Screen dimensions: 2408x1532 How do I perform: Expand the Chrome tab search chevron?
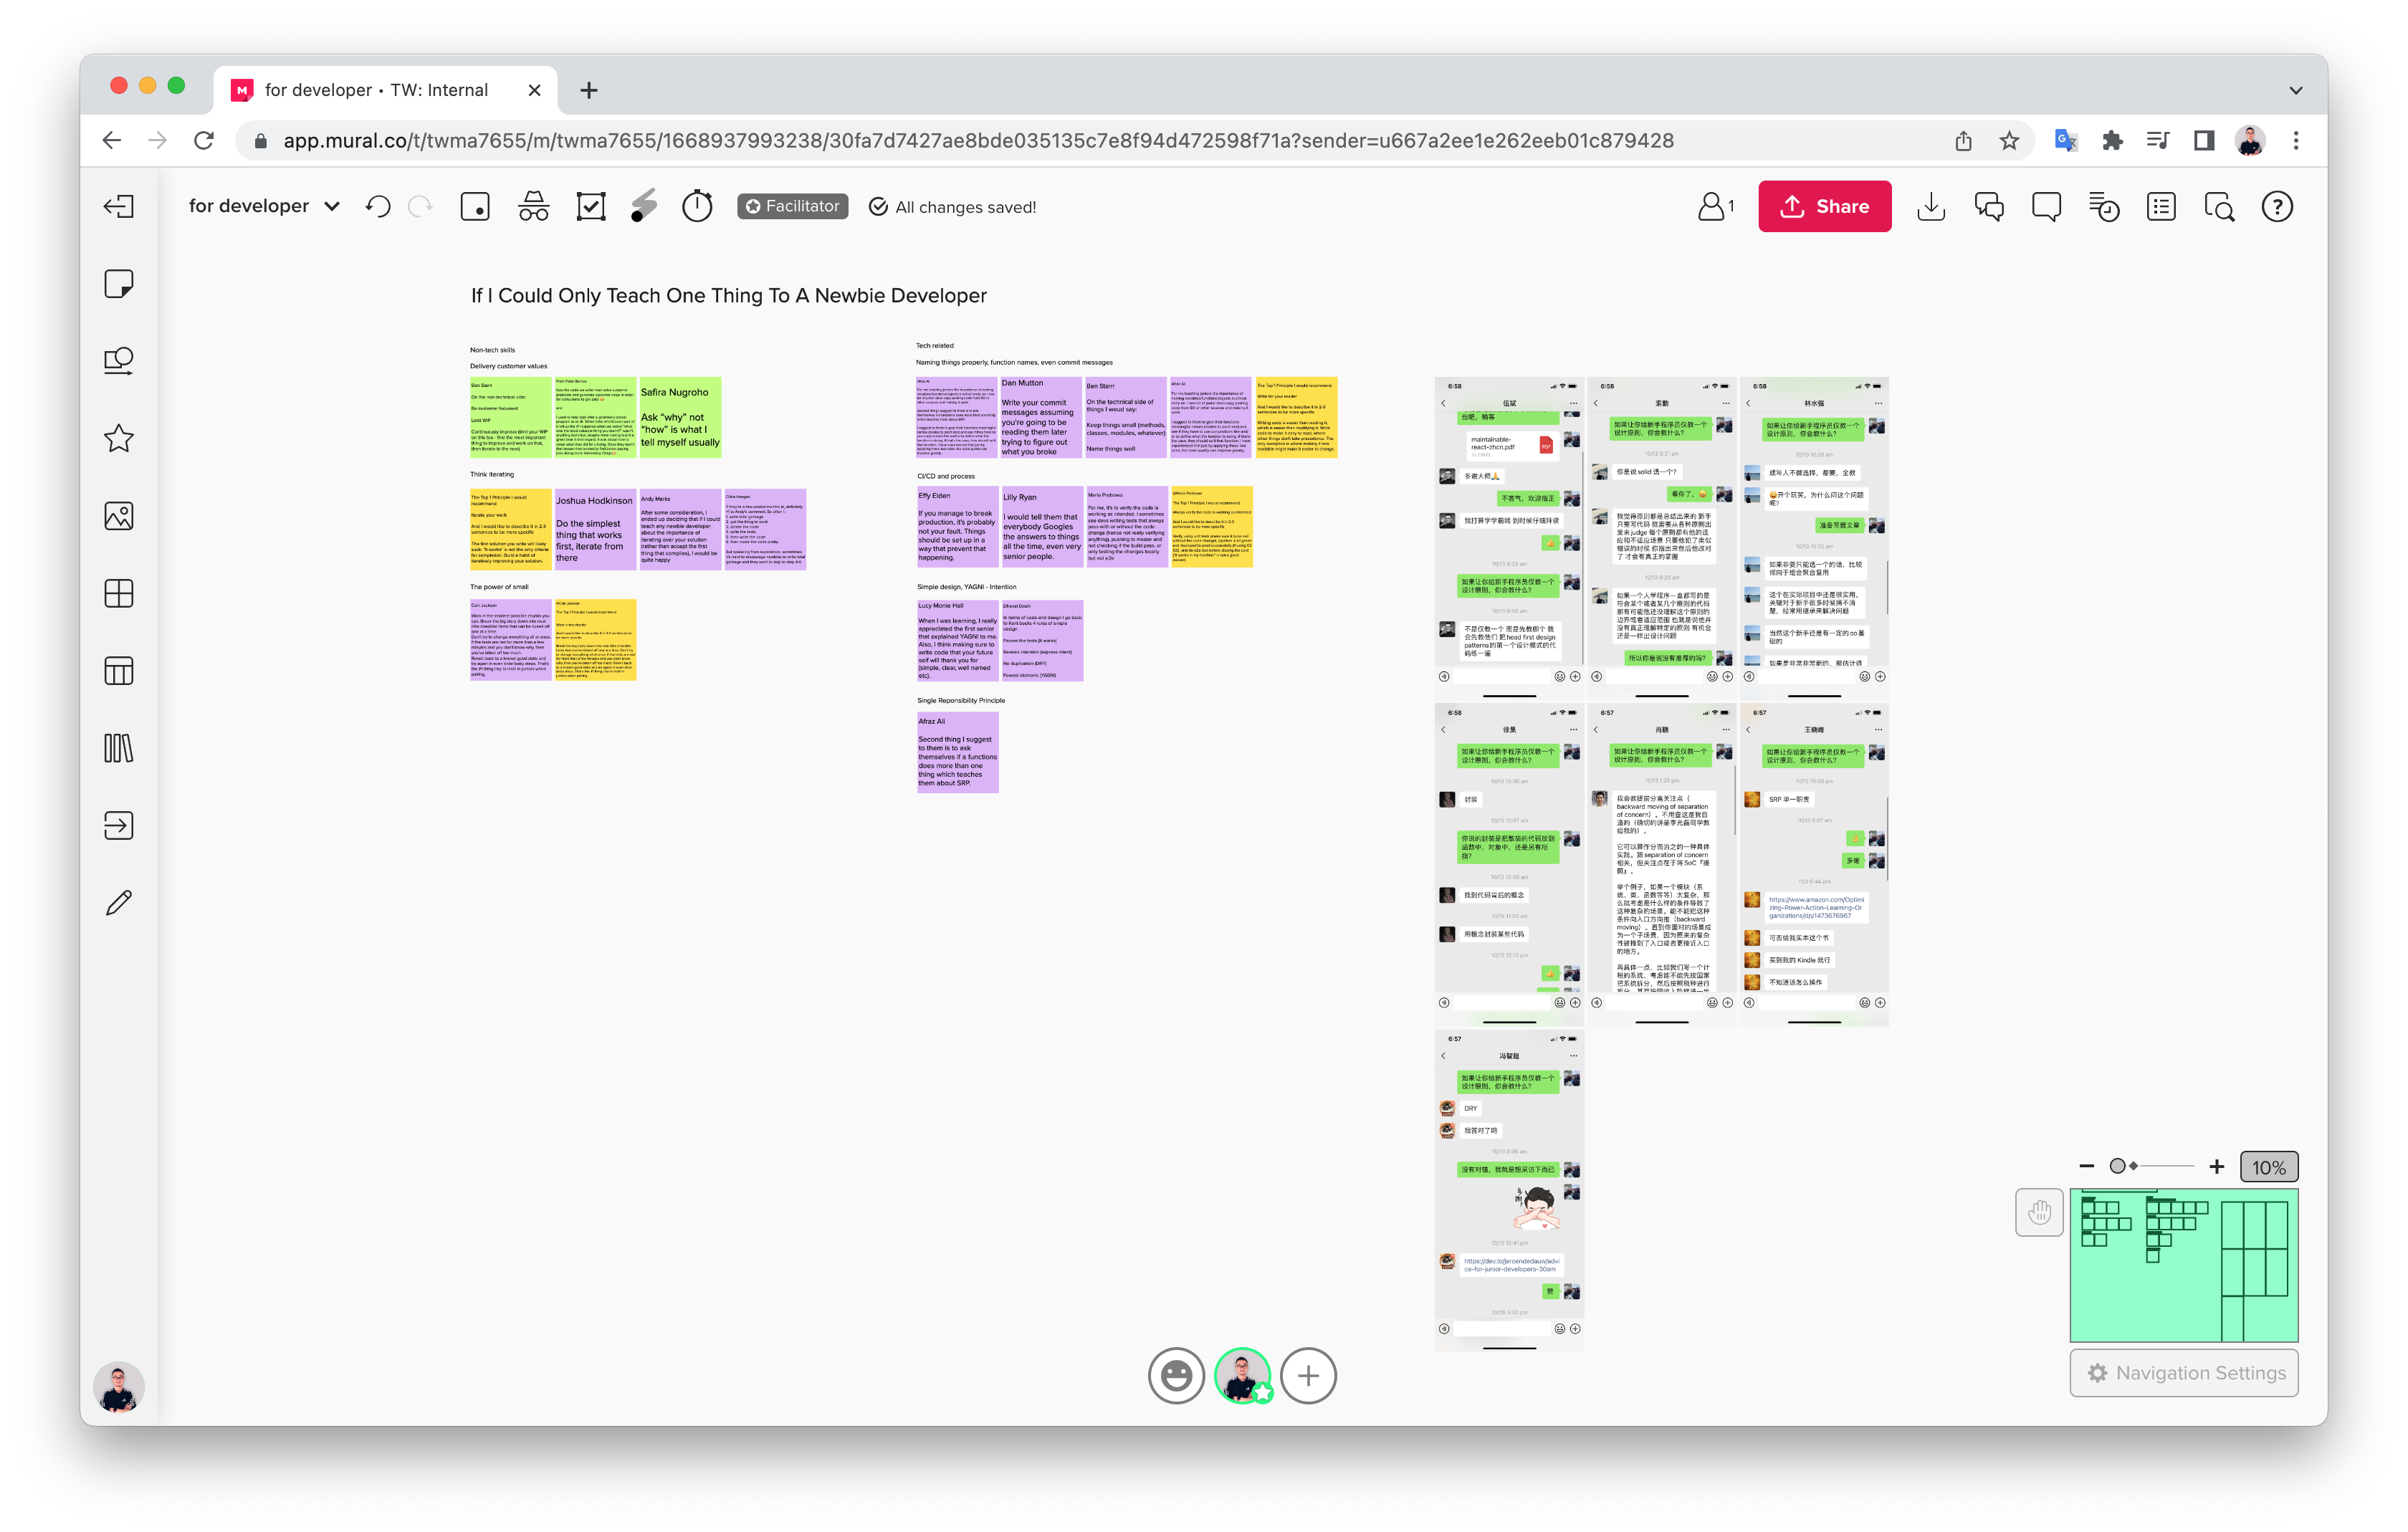2295,90
